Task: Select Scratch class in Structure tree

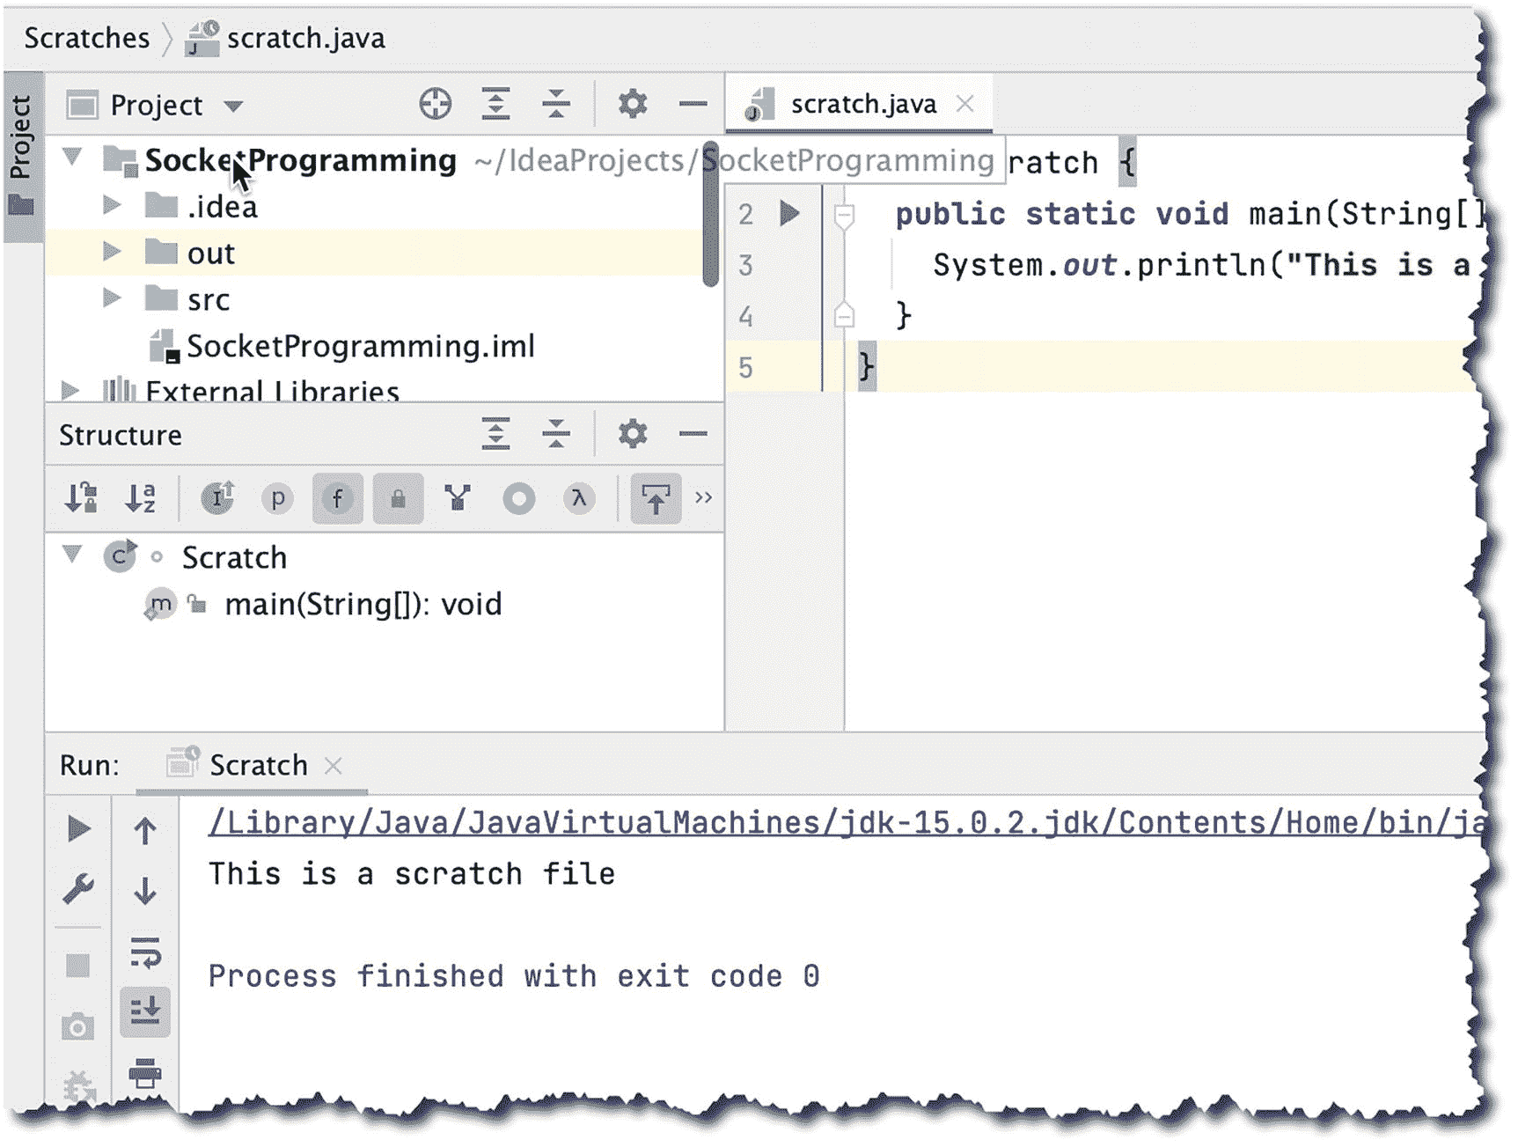Action: coord(234,557)
